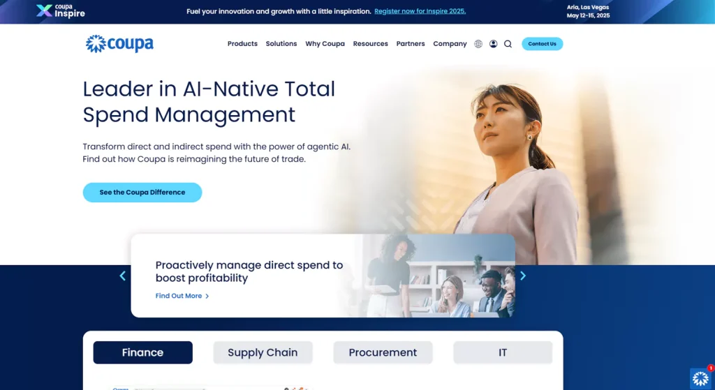The height and width of the screenshot is (390, 715).
Task: Go to previous carousel slide arrow
Action: [123, 276]
